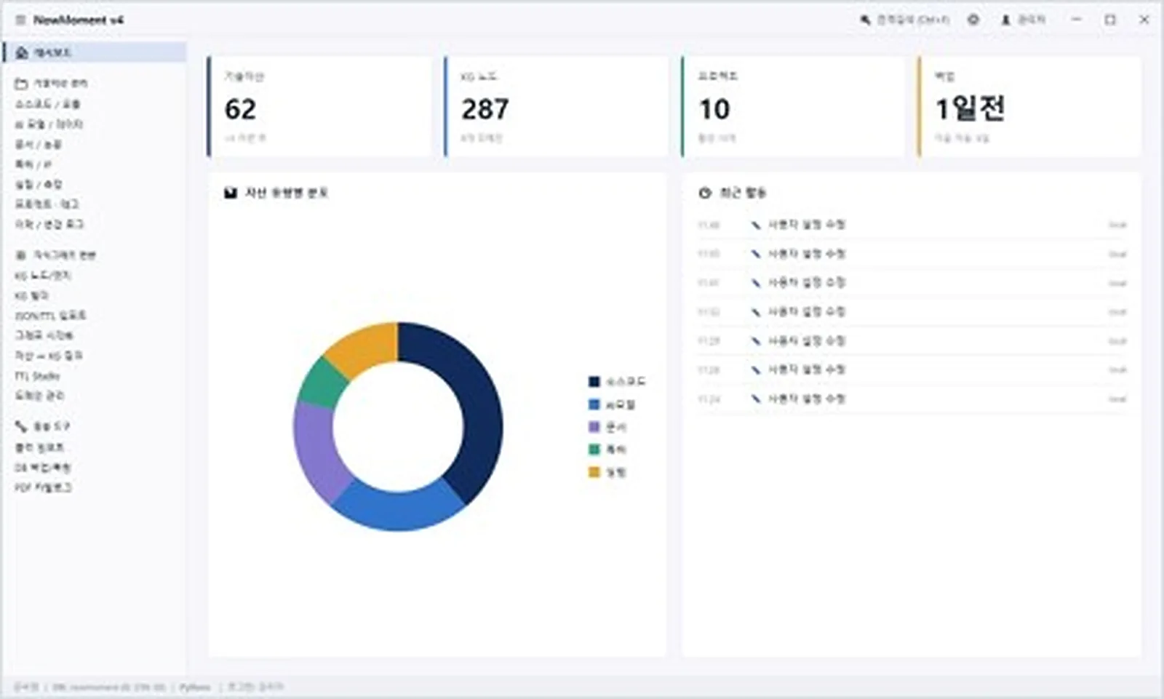
Task: Click the clock icon of recent activity panel
Action: 704,193
